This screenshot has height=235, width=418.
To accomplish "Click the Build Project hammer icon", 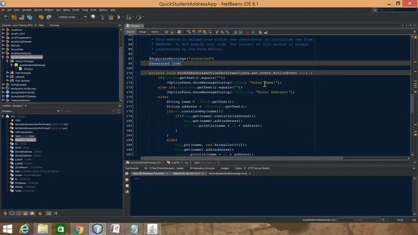I will (103, 18).
